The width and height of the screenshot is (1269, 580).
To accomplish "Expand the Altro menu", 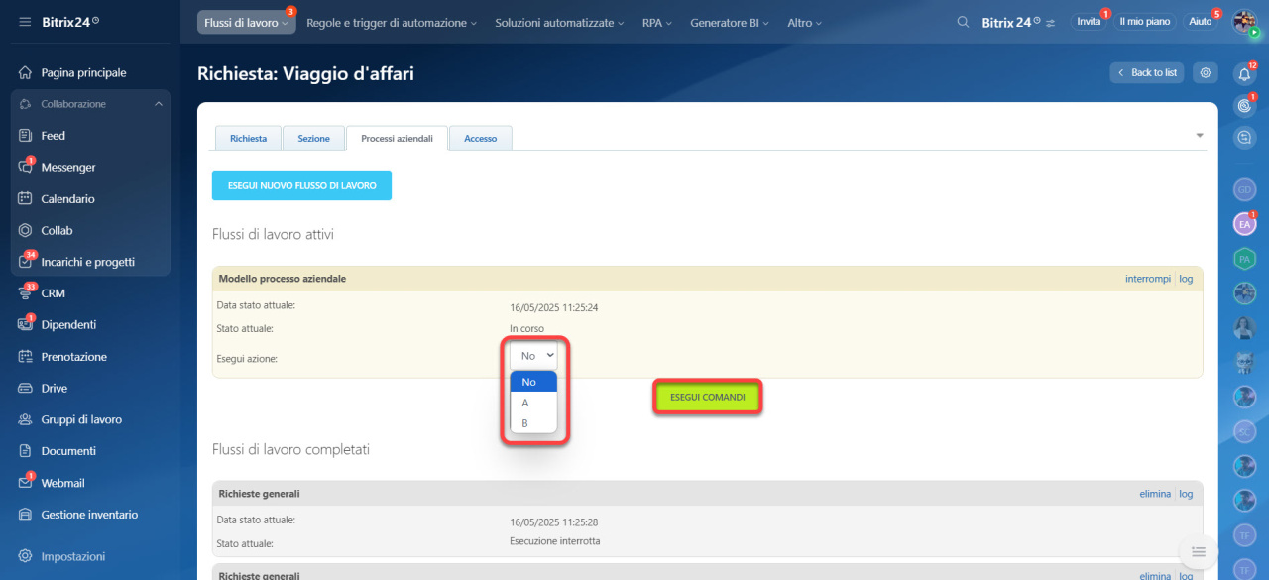I will point(804,22).
